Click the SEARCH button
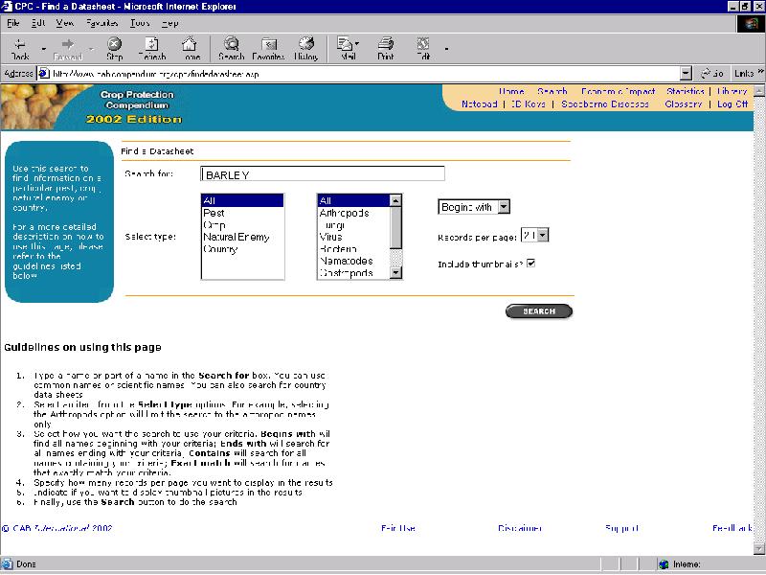The image size is (766, 575). coord(539,310)
